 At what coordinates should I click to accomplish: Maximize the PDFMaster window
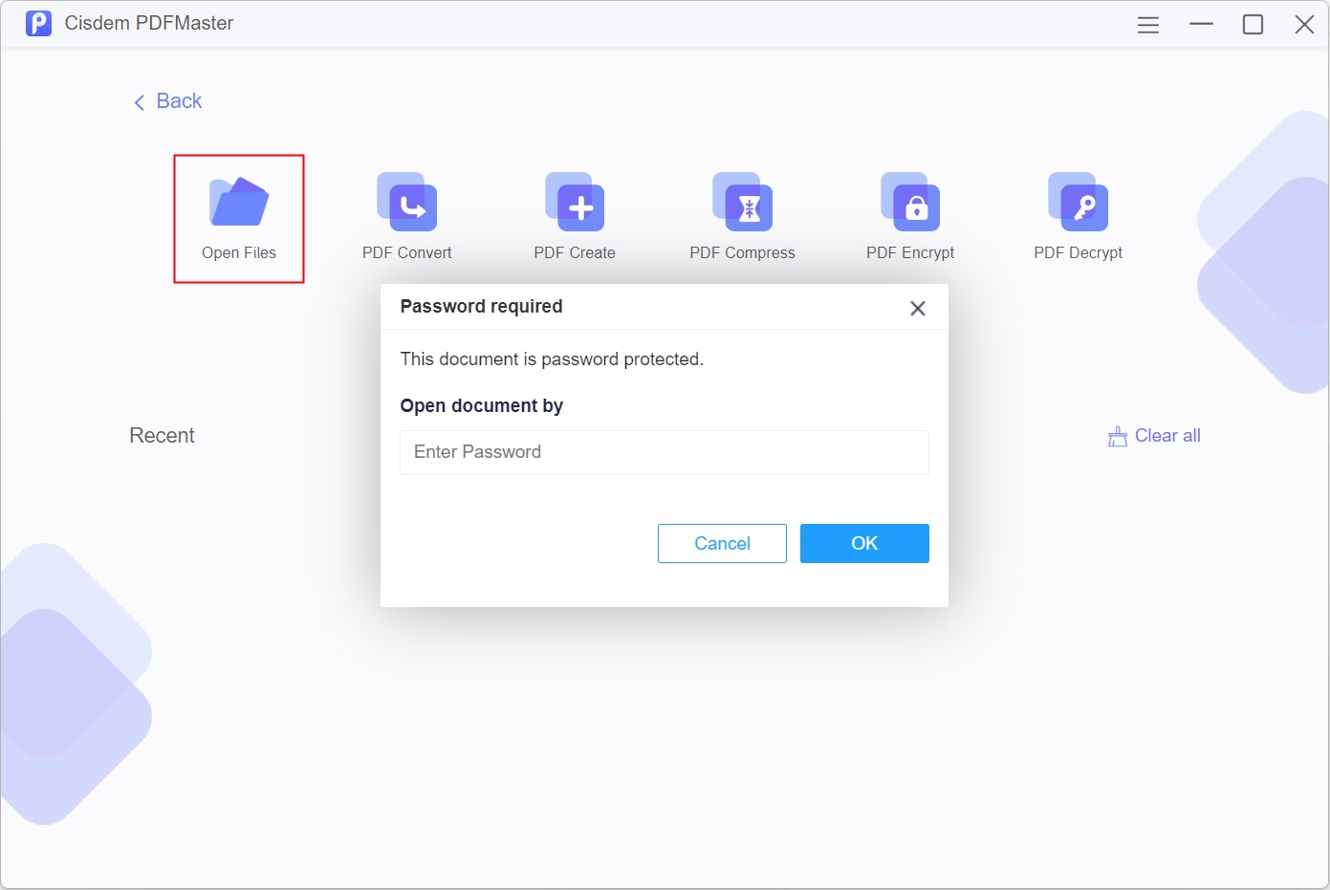pos(1253,25)
